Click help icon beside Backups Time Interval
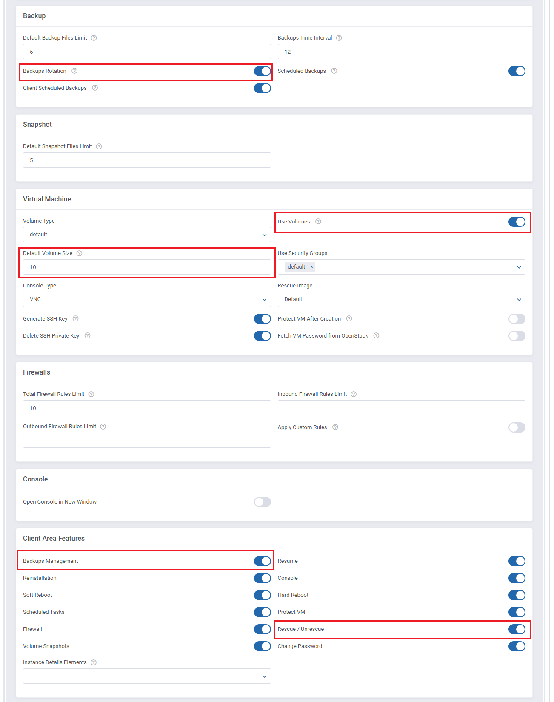This screenshot has height=702, width=554. tap(339, 38)
